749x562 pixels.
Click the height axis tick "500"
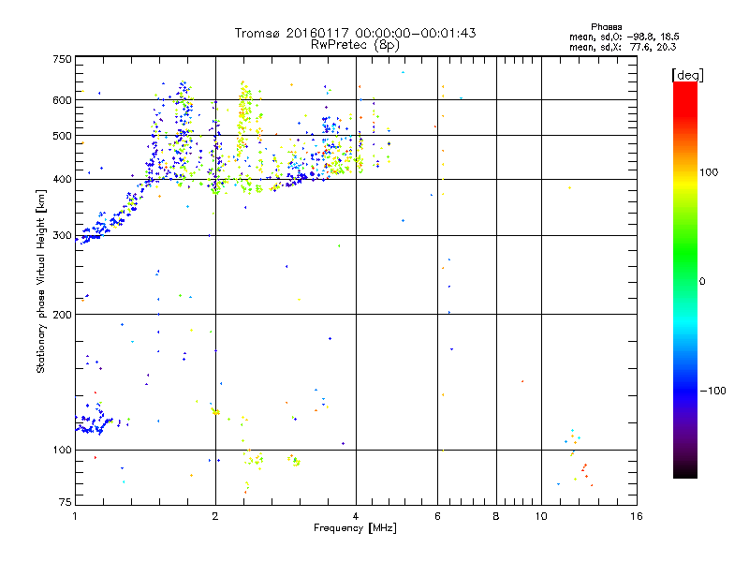(x=62, y=136)
